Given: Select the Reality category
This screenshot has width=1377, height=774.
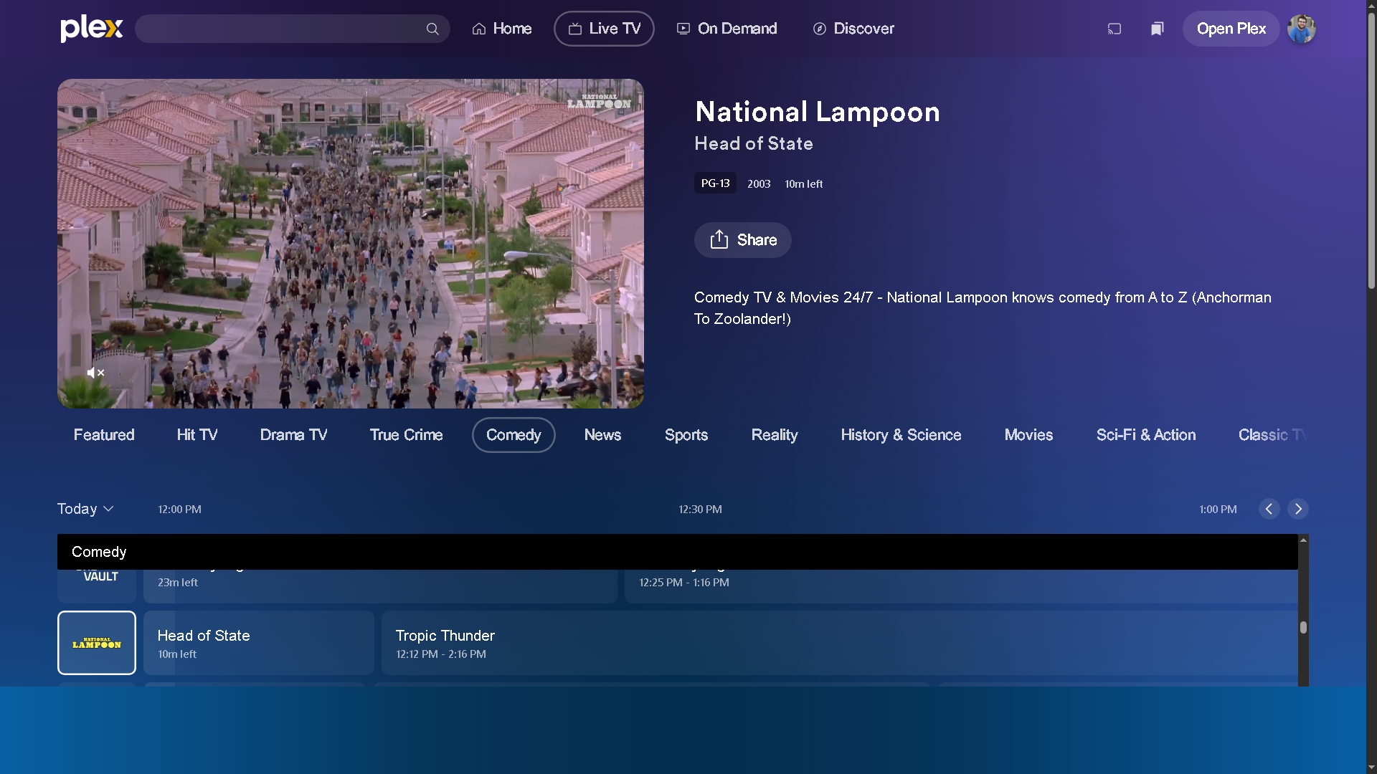Looking at the screenshot, I should click(x=775, y=435).
